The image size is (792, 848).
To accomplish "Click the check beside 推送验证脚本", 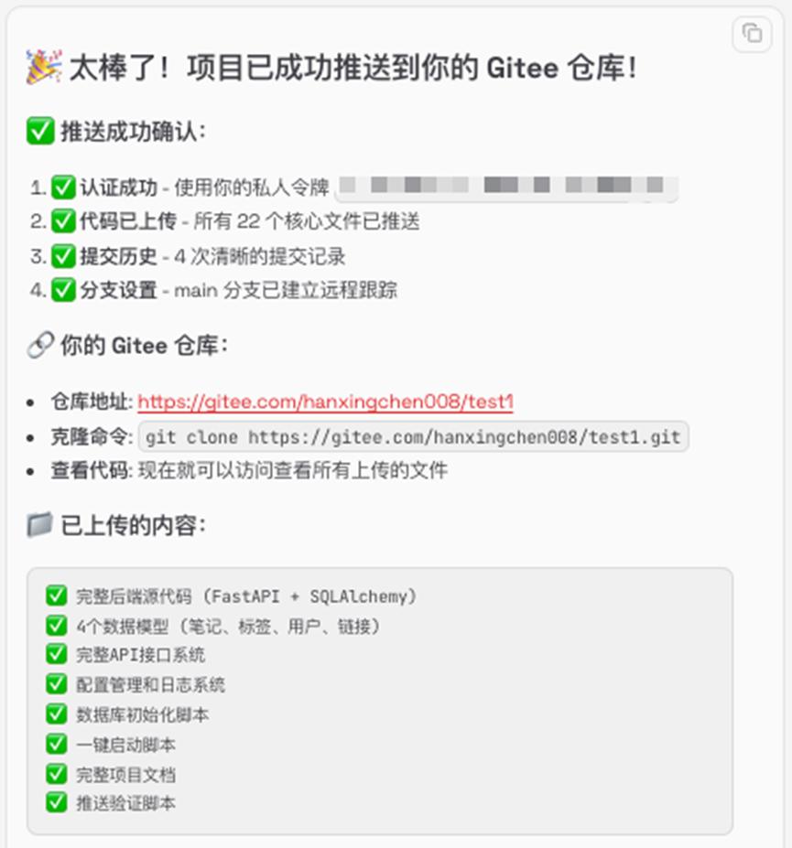I will click(56, 802).
